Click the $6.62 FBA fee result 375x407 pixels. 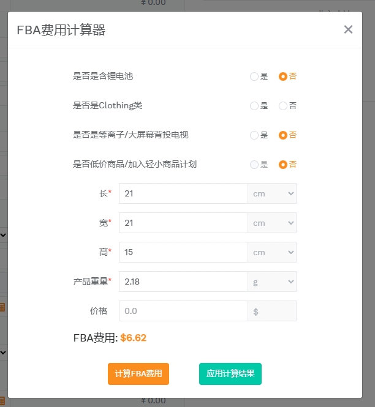pos(133,337)
